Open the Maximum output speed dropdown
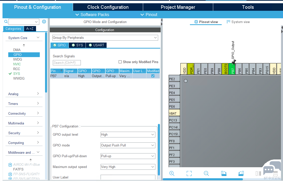 pos(128,167)
